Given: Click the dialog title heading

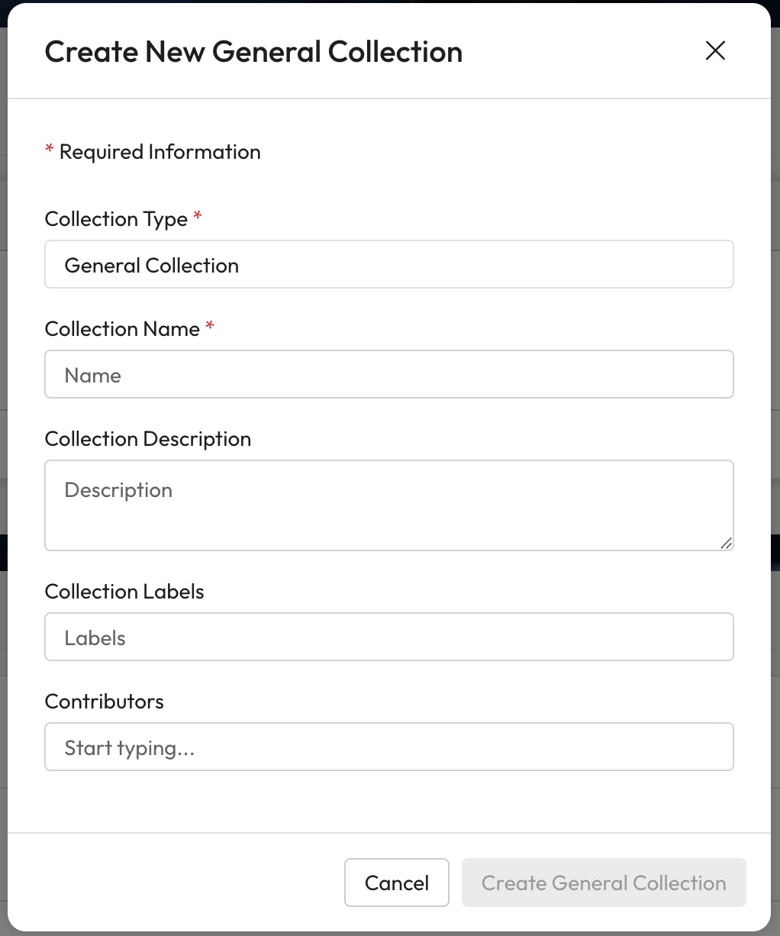Looking at the screenshot, I should point(253,52).
